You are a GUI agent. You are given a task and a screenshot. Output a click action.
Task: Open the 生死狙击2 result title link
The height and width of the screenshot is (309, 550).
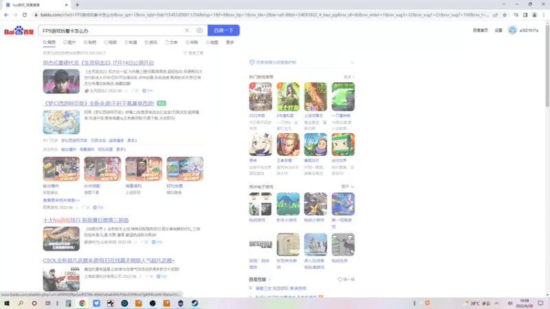click(98, 62)
